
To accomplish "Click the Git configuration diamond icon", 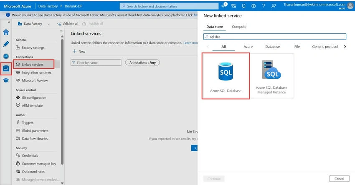I will tap(18, 97).
